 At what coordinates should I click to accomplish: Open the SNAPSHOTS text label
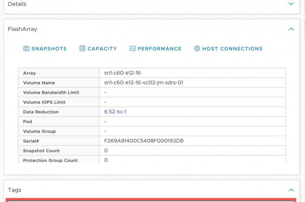[49, 49]
